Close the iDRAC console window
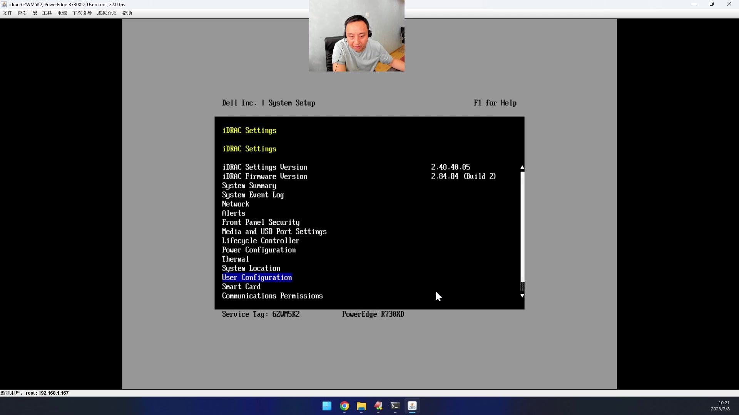The width and height of the screenshot is (739, 415). tap(729, 4)
